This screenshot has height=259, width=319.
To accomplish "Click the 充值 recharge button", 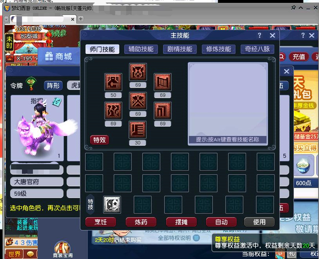I will point(299,57).
